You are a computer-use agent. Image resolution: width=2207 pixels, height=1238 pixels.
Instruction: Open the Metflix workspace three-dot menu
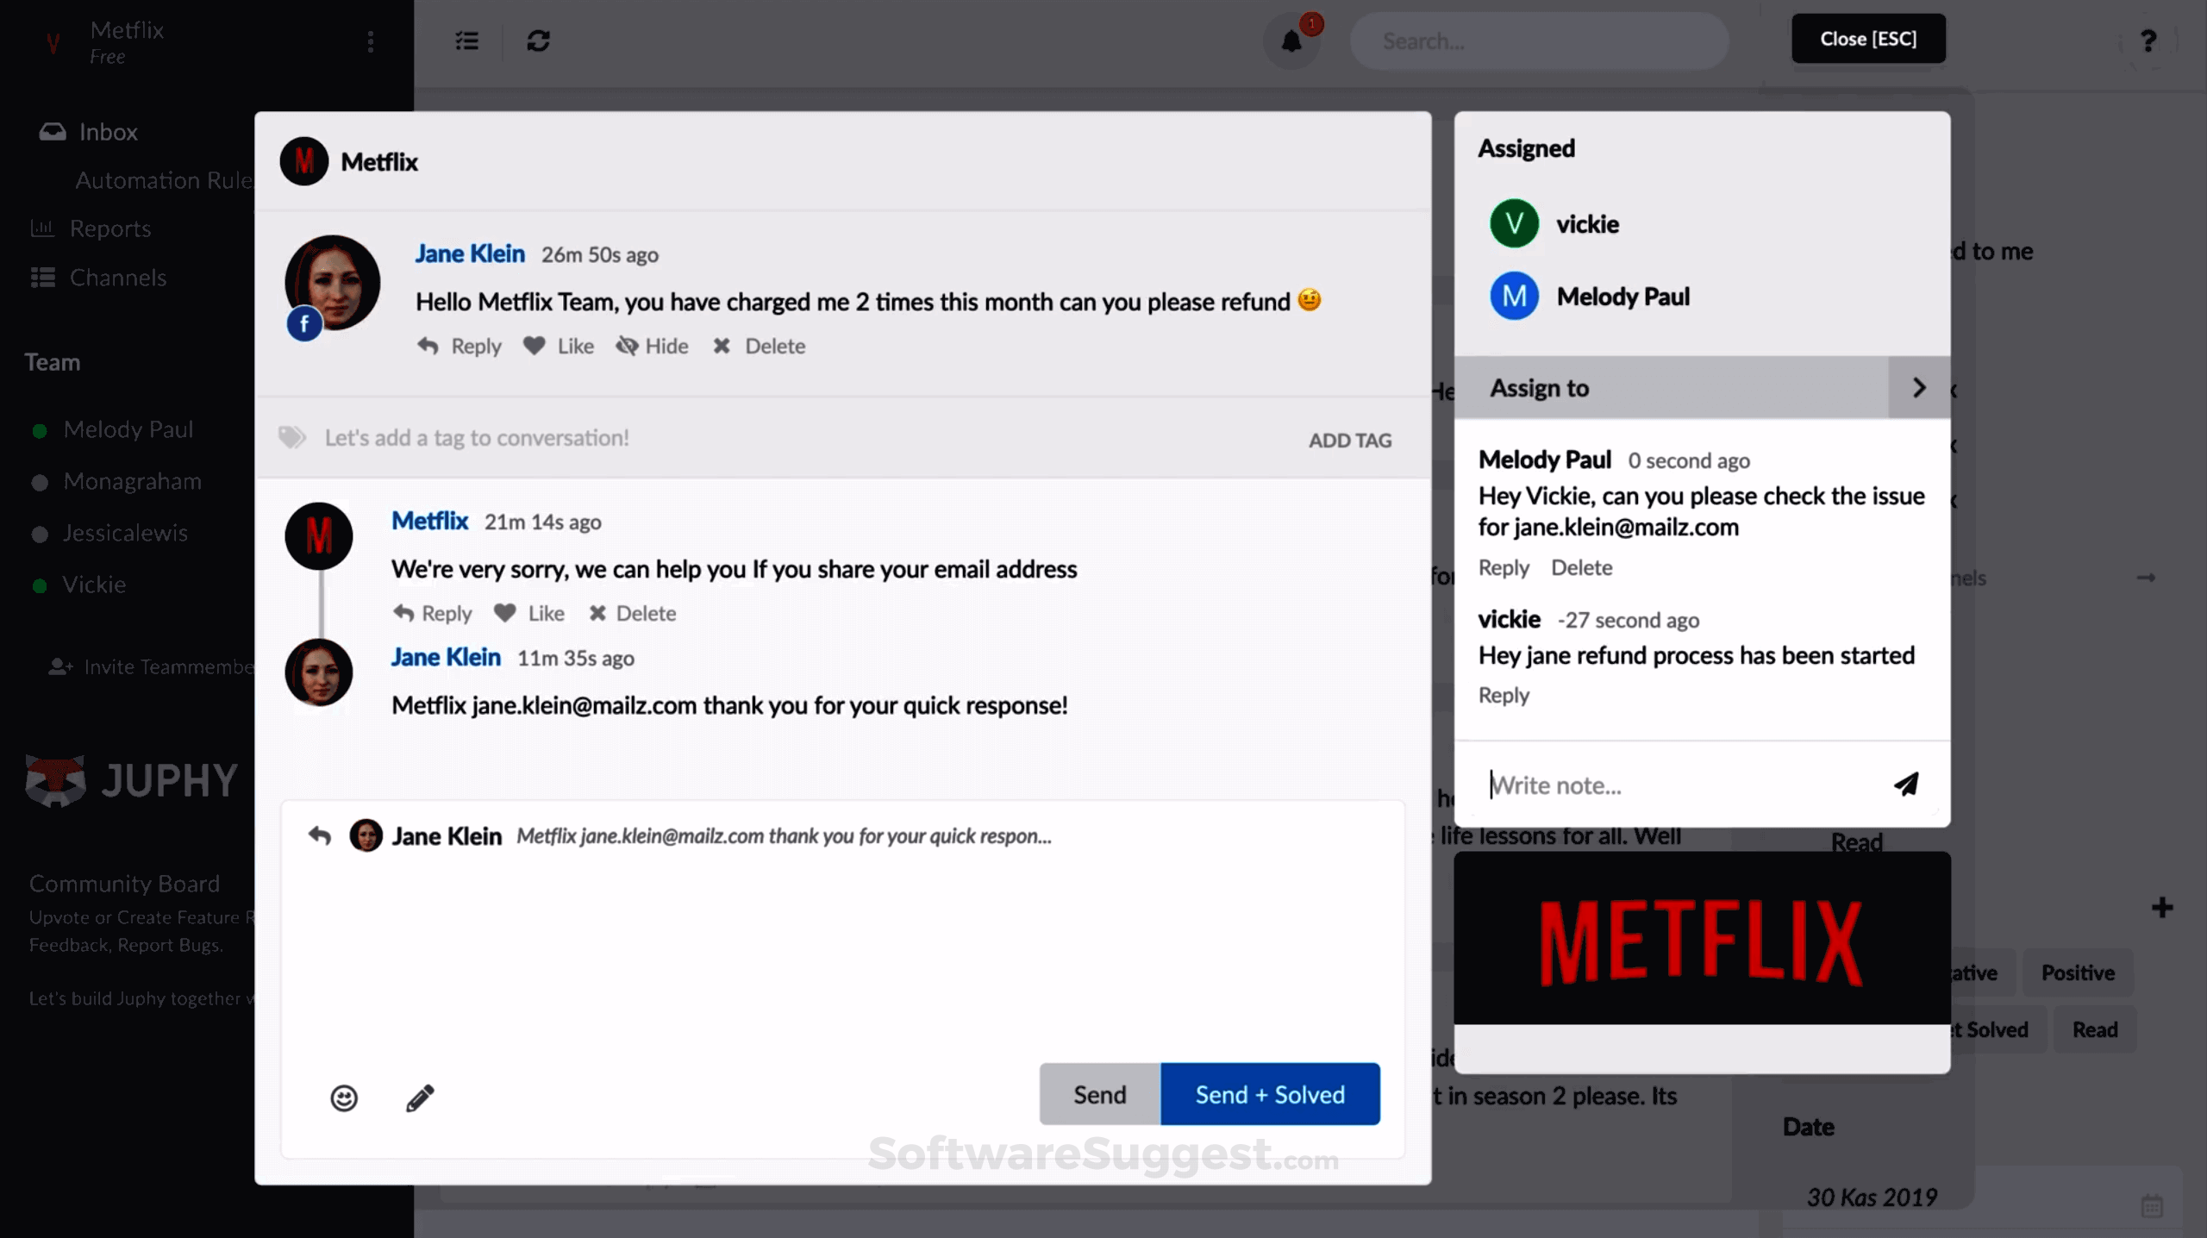[x=371, y=41]
